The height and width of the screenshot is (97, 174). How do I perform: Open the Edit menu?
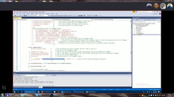coord(17,14)
